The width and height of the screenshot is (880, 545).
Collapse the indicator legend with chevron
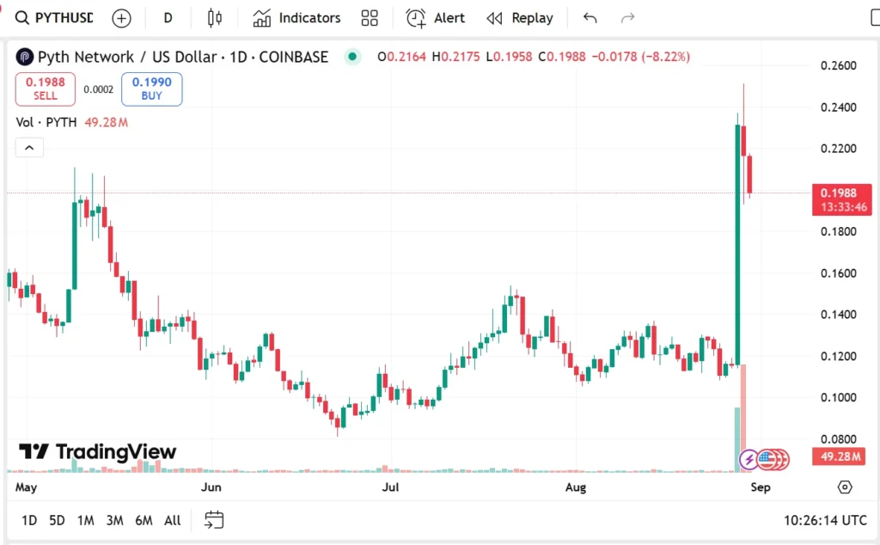[29, 148]
